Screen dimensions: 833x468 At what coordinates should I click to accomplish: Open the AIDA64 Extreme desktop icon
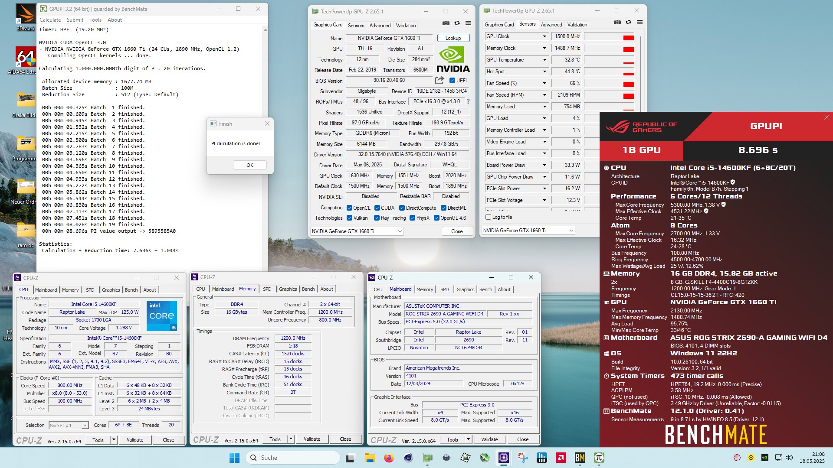26,61
